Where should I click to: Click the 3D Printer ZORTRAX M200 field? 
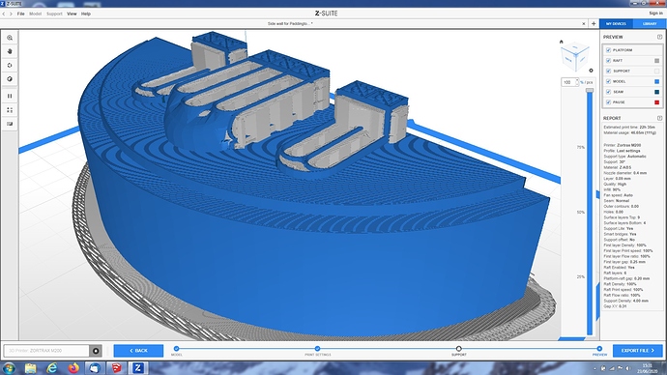pyautogui.click(x=46, y=351)
